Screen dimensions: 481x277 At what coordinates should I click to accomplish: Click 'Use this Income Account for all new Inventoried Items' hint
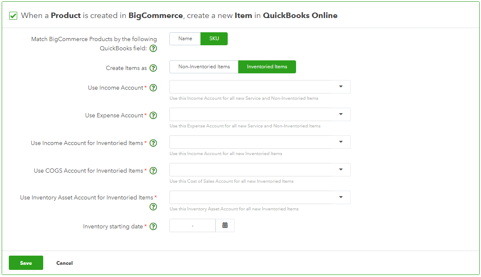[226, 154]
